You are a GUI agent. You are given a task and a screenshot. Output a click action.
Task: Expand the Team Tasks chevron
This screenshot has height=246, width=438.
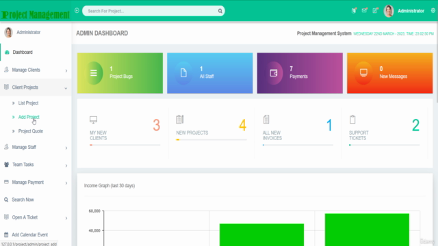pos(66,165)
